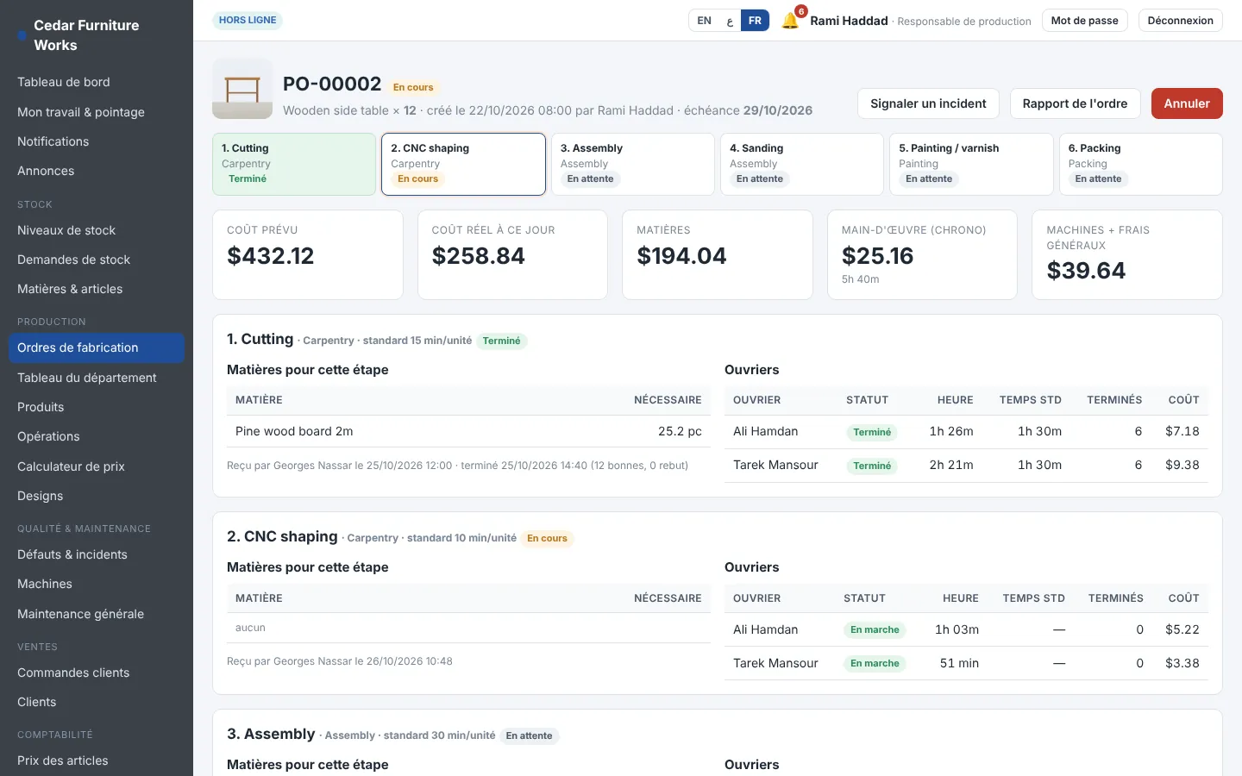Open Clients in the sidebar
The width and height of the screenshot is (1242, 776).
[97, 702]
